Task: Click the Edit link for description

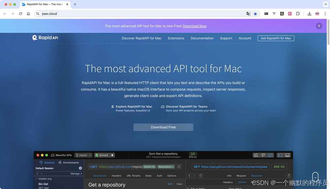Action: click(170, 184)
